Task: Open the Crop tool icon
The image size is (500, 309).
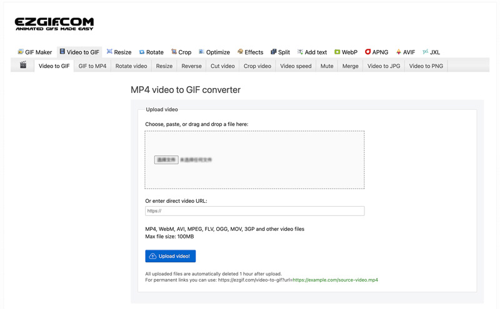Action: pyautogui.click(x=174, y=52)
